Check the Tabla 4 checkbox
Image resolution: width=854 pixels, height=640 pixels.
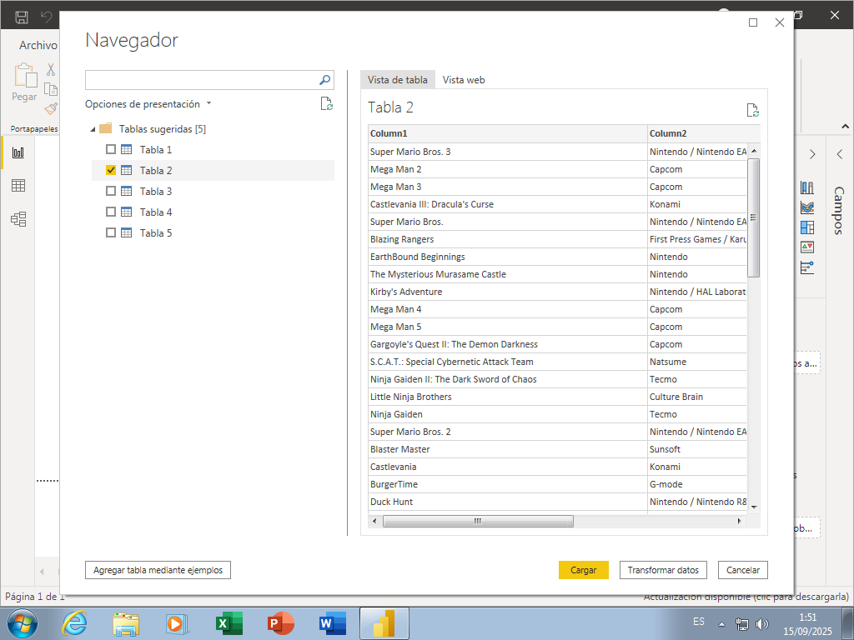click(x=111, y=212)
